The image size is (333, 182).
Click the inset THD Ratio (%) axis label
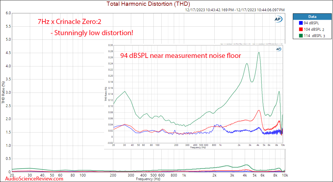tap(106, 94)
